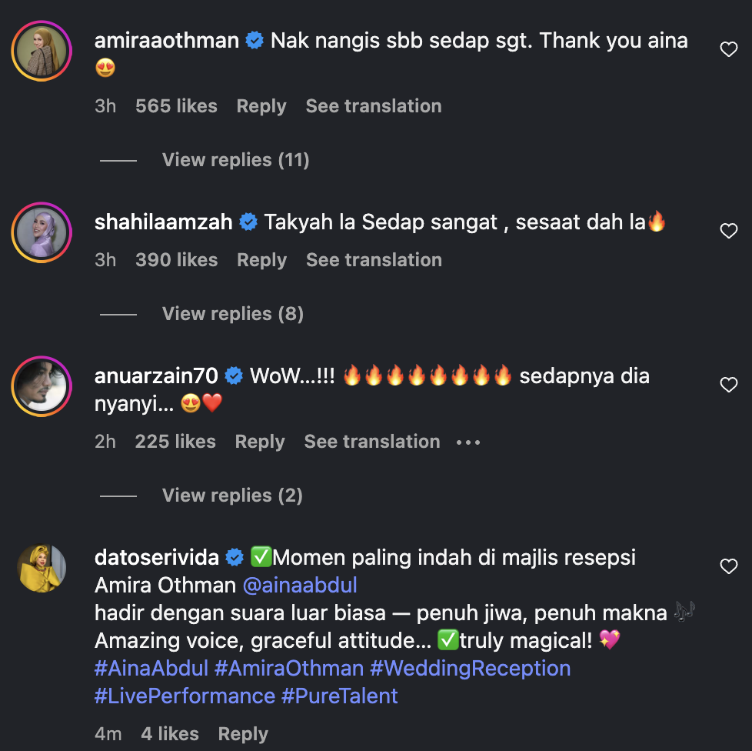The image size is (752, 751).
Task: See translation of anuarzain70's comment
Action: pyautogui.click(x=372, y=442)
